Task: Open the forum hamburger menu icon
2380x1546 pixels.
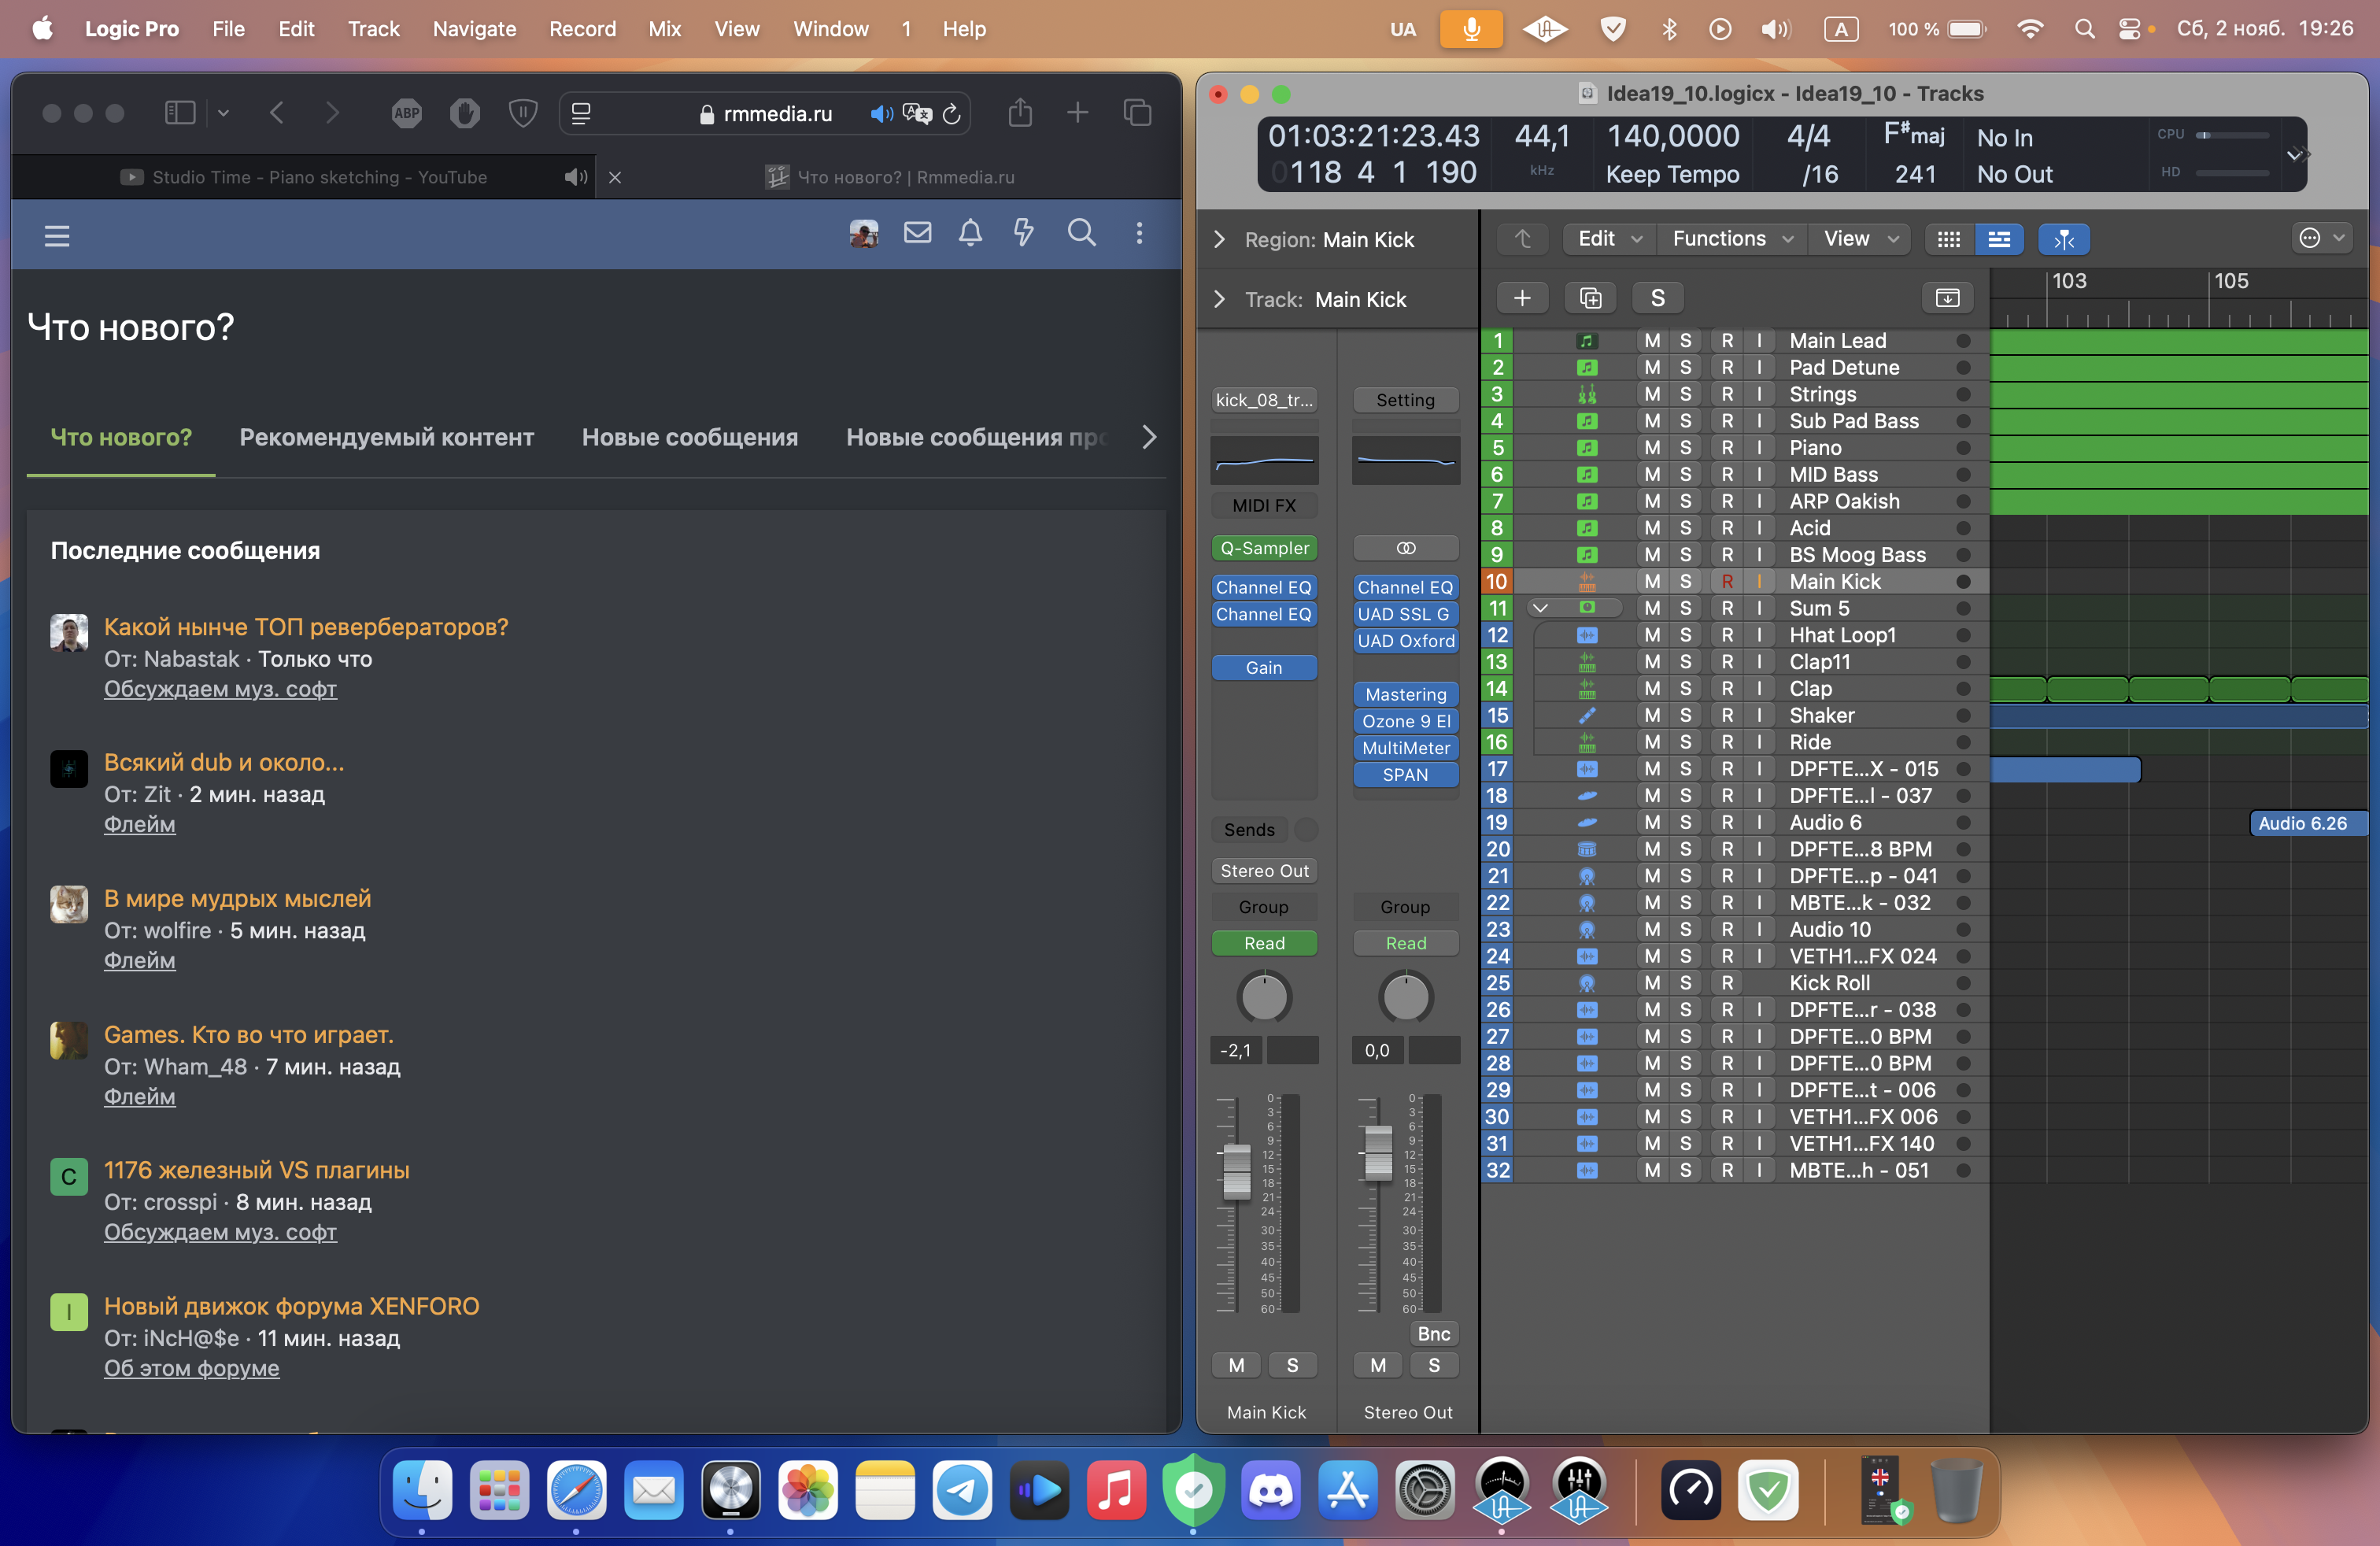Action: point(57,236)
